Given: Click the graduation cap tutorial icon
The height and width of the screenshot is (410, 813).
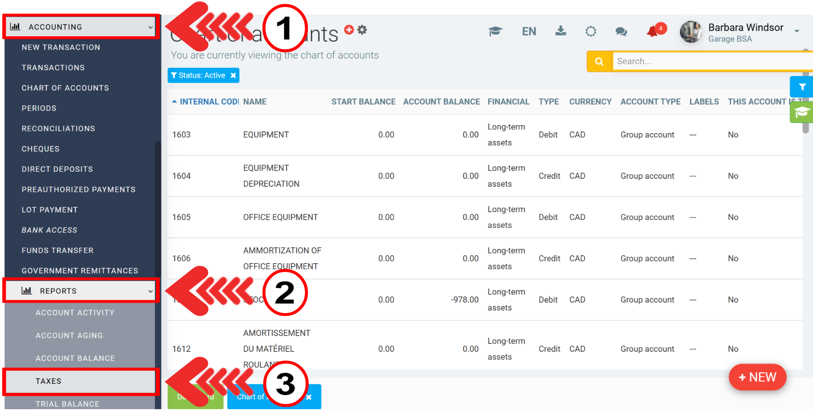Looking at the screenshot, I should pos(495,31).
